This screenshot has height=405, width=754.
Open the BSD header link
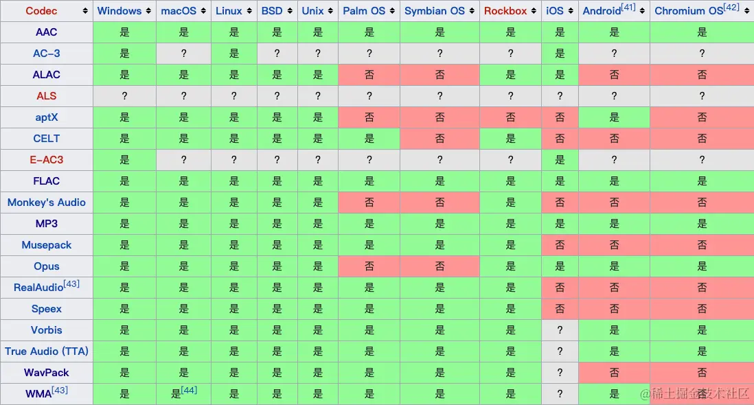272,11
